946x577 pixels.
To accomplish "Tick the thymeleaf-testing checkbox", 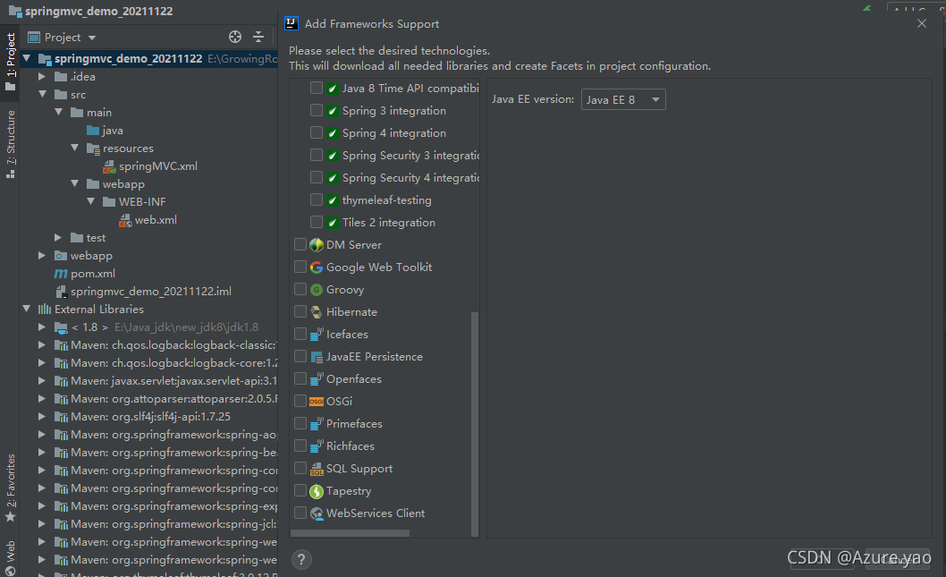I will [x=317, y=199].
